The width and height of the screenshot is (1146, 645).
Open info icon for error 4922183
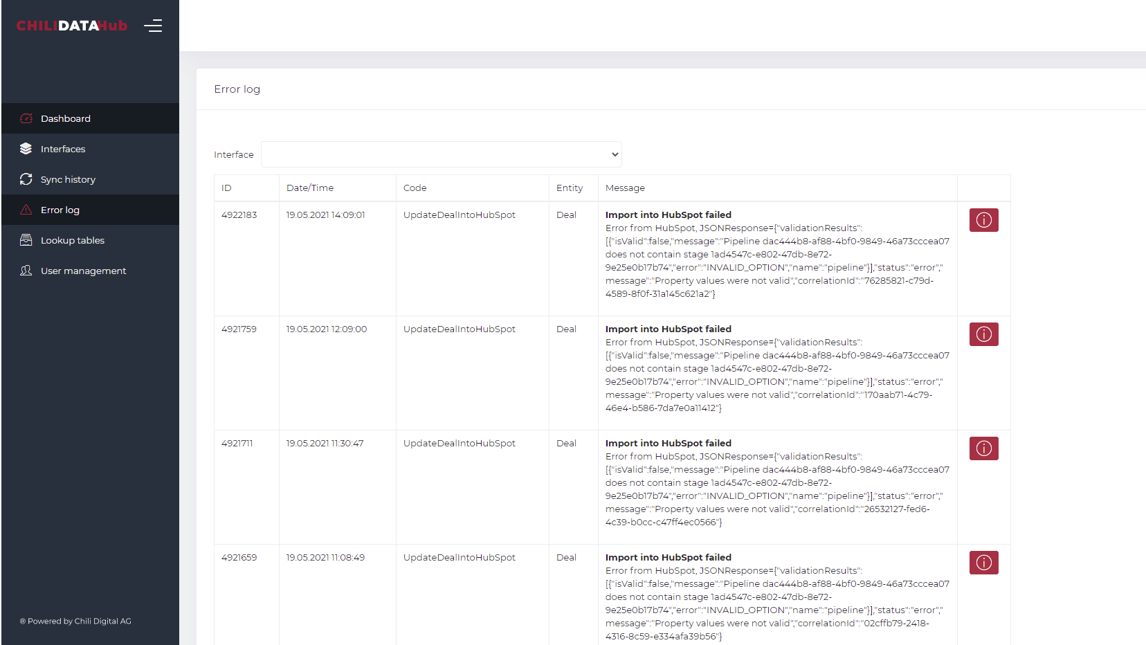[983, 220]
